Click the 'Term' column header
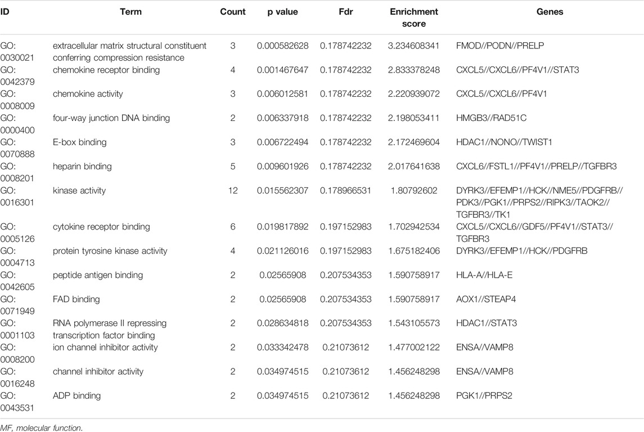644x432 pixels. point(130,12)
